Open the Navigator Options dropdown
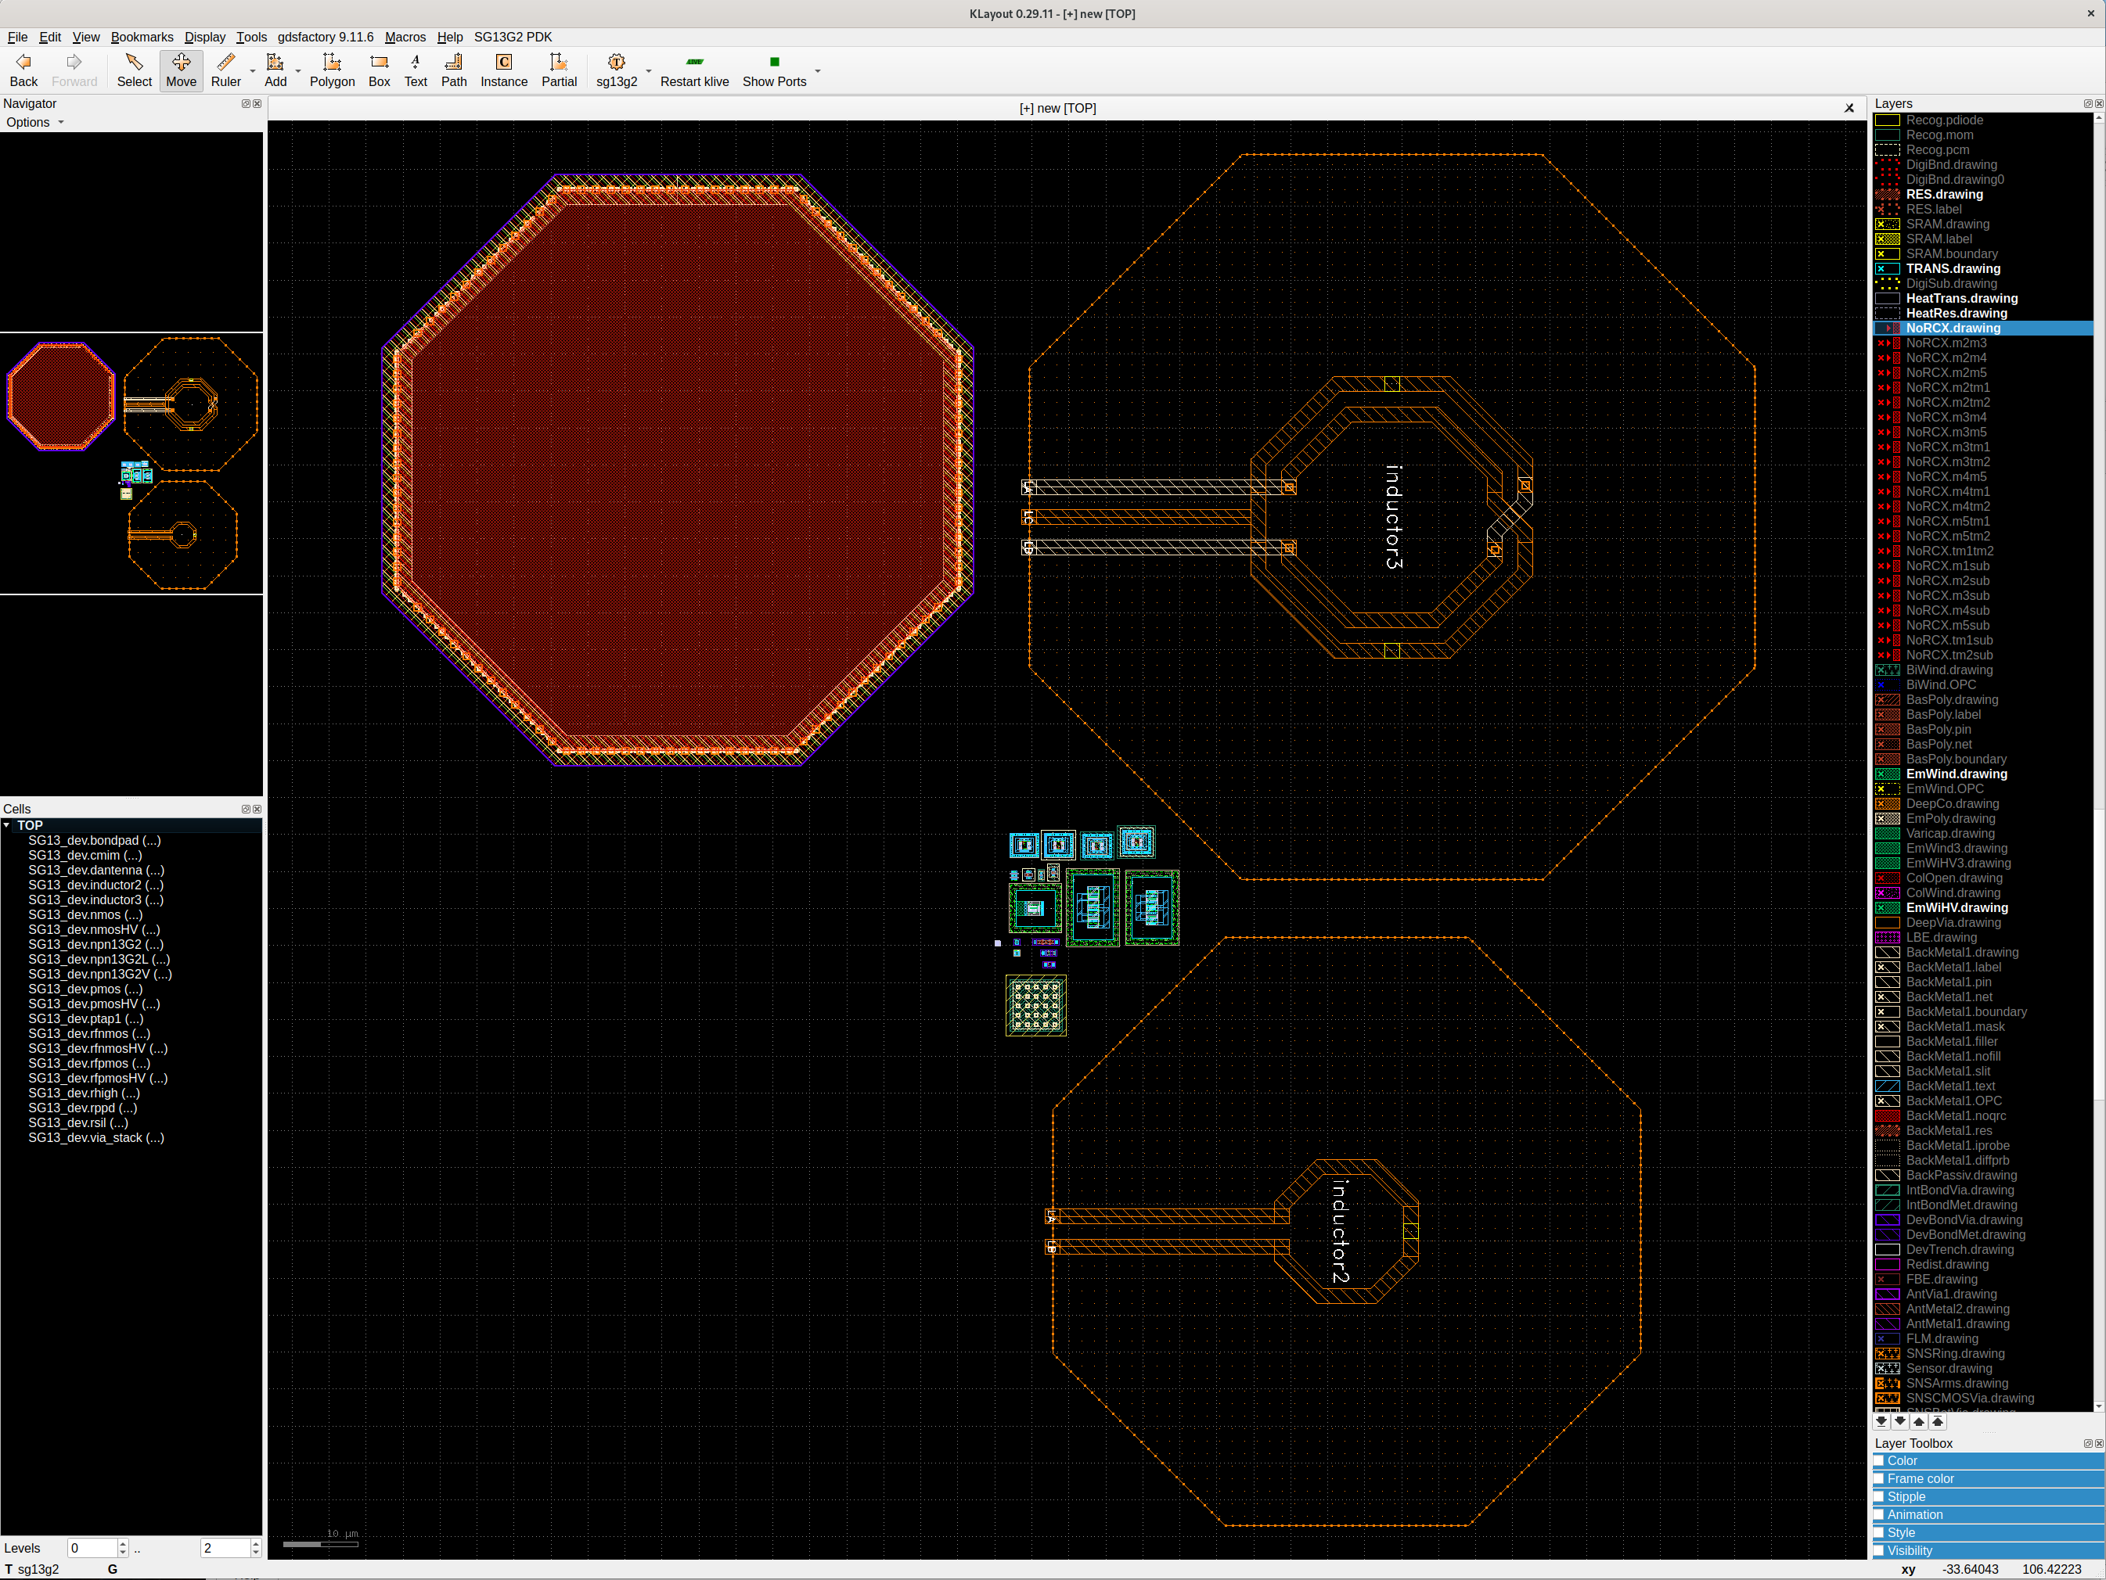Screen dimensions: 2106x1580 [x=34, y=122]
